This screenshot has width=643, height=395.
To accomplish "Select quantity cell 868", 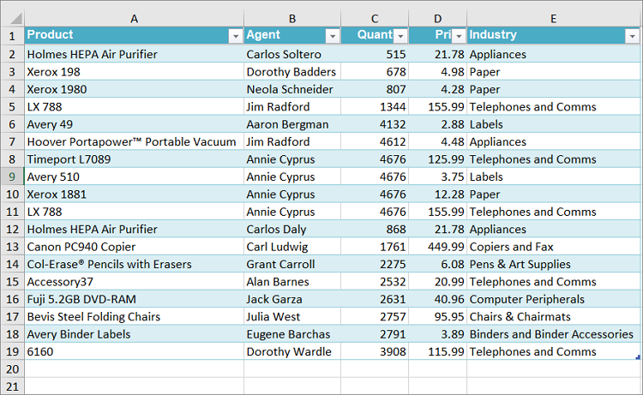I will coord(375,229).
